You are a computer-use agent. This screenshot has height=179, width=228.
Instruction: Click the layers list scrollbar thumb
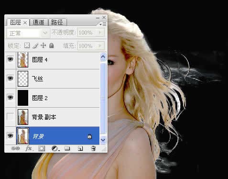pyautogui.click(x=103, y=98)
